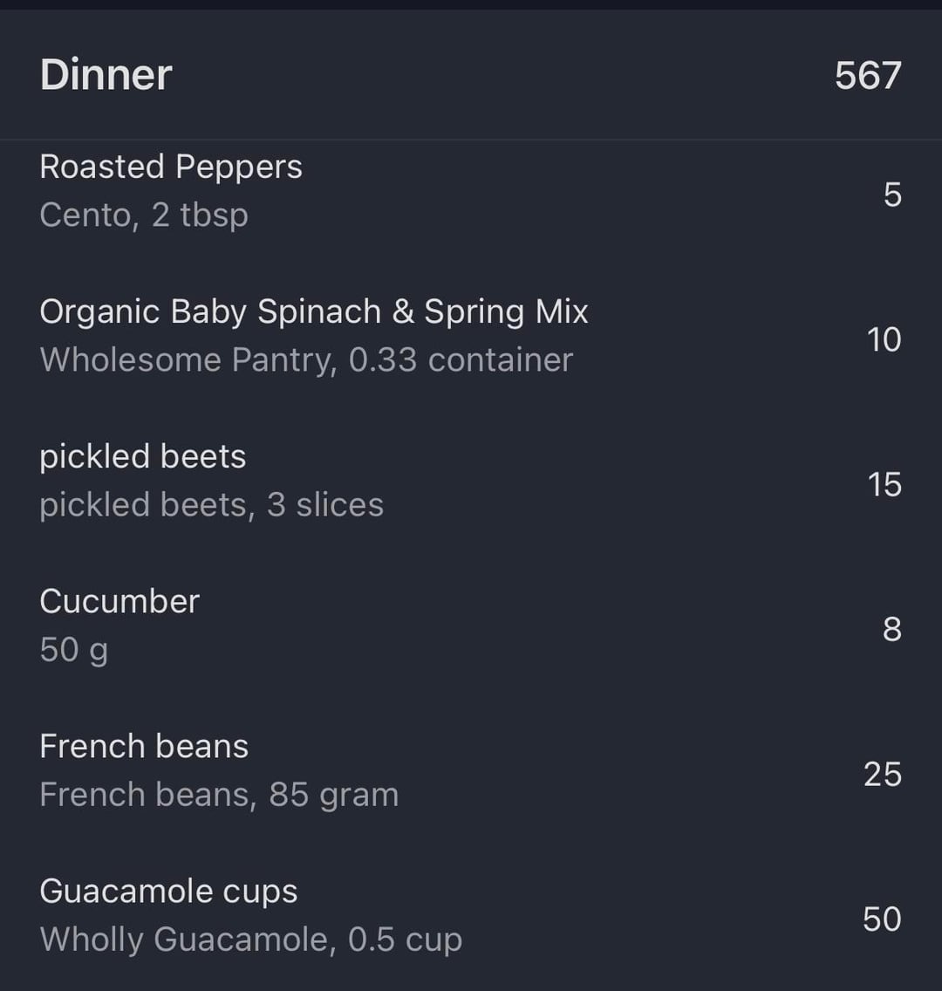The width and height of the screenshot is (942, 991).
Task: Click the 567 dinner calorie total
Action: (867, 75)
